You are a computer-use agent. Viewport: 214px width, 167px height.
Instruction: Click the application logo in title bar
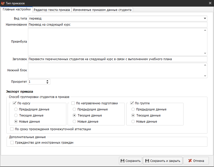click(x=3, y=3)
